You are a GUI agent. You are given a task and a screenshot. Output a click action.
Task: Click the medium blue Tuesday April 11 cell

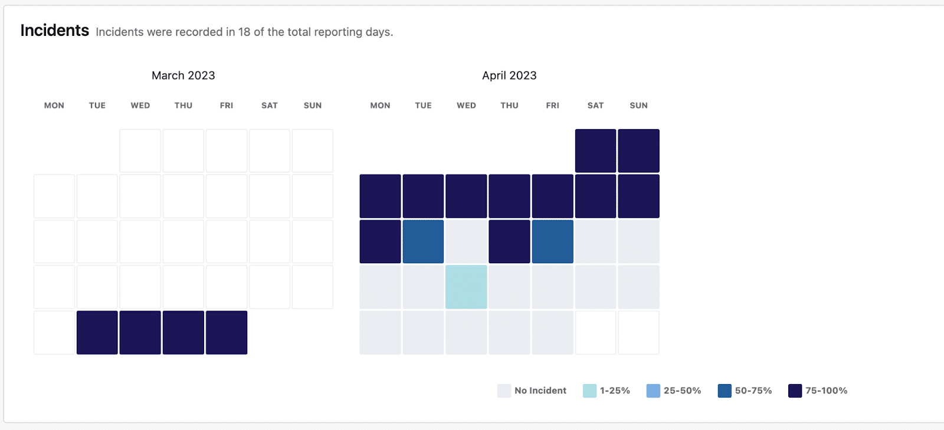423,242
